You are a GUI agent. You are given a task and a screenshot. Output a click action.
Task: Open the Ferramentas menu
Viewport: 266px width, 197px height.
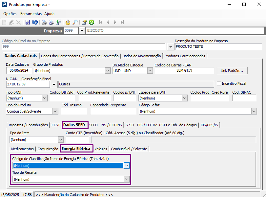coord(31,14)
